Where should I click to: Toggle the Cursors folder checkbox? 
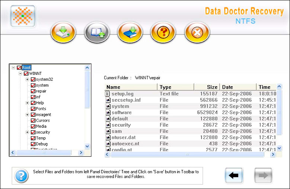[33, 121]
